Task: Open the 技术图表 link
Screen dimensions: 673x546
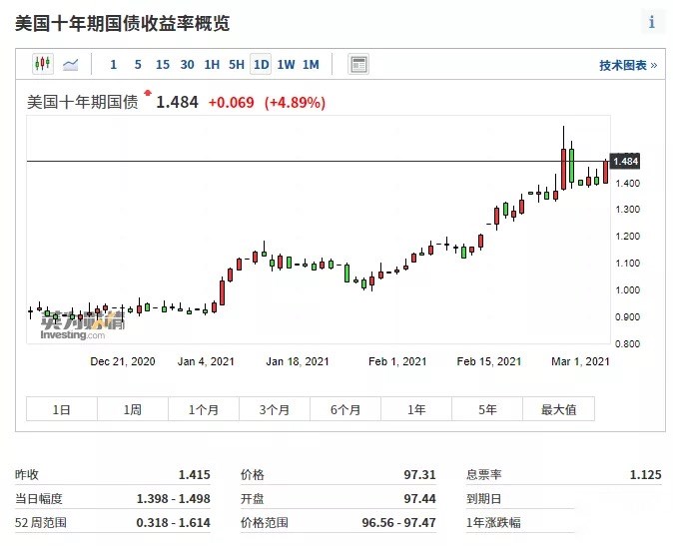Action: 628,65
